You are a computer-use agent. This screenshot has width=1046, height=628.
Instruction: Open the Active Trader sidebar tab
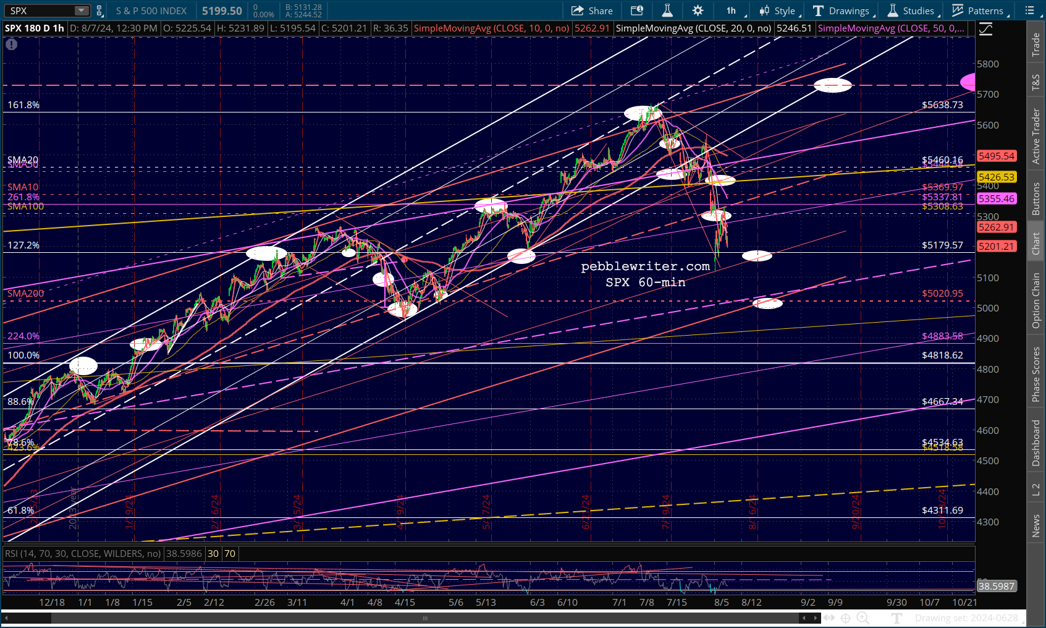[x=1036, y=136]
